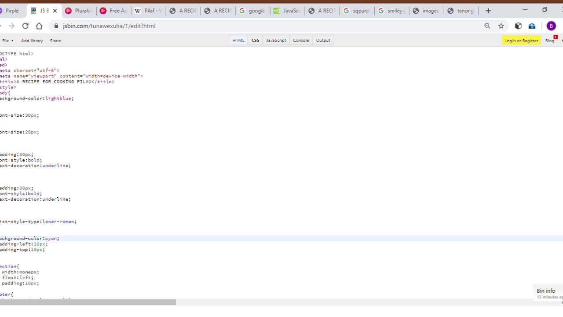
Task: Toggle the HTML panel
Action: (238, 40)
